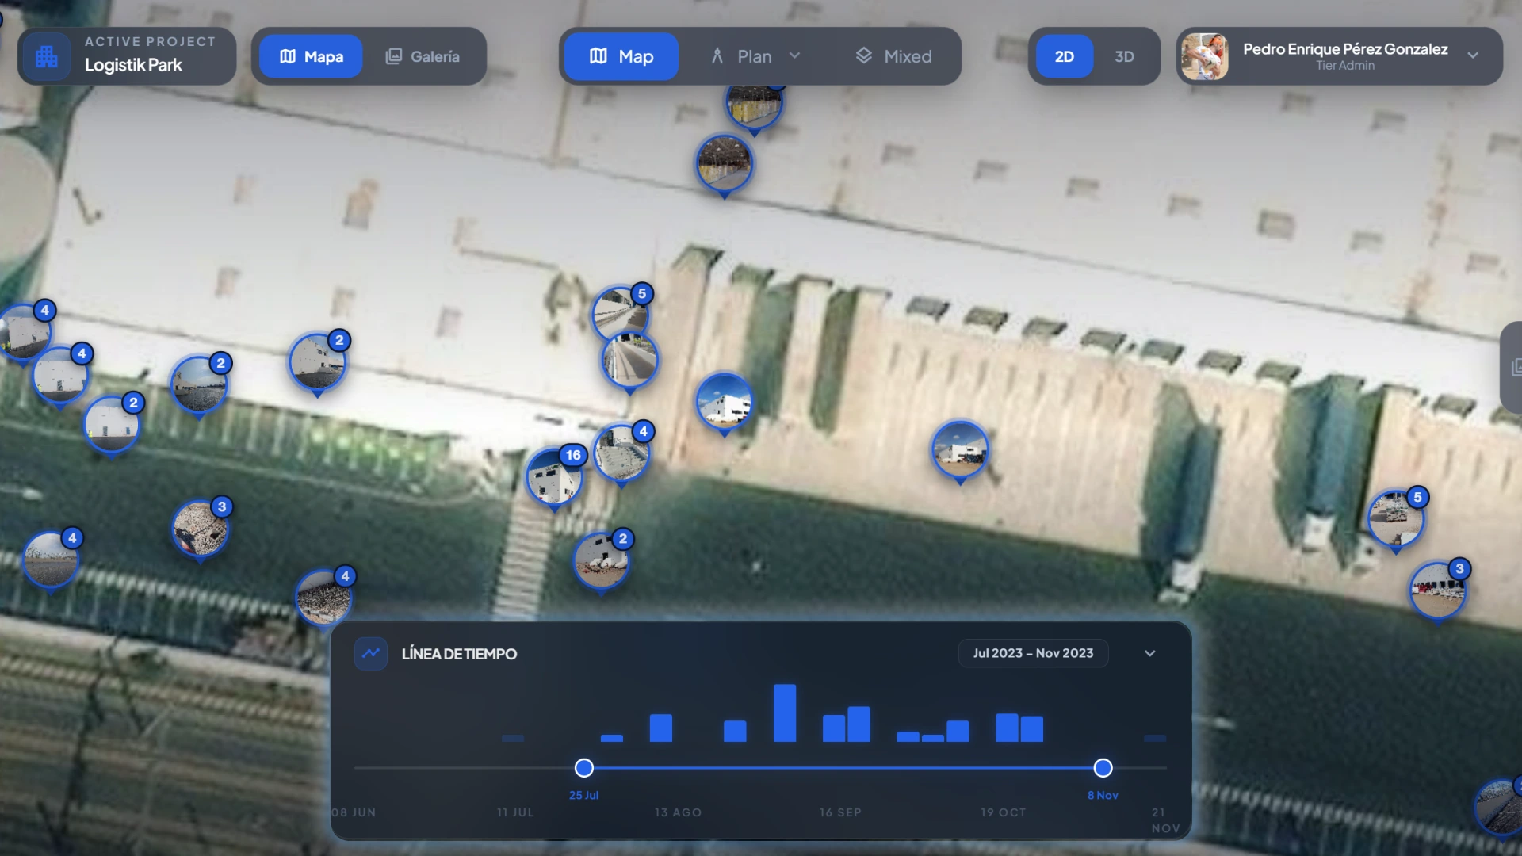This screenshot has height=856, width=1522.
Task: Open the Jul 2023 – Nov 2023 range selector
Action: pyautogui.click(x=1033, y=653)
